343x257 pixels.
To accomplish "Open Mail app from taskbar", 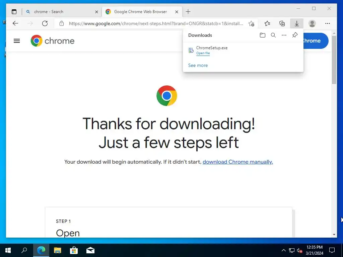I will (x=90, y=250).
